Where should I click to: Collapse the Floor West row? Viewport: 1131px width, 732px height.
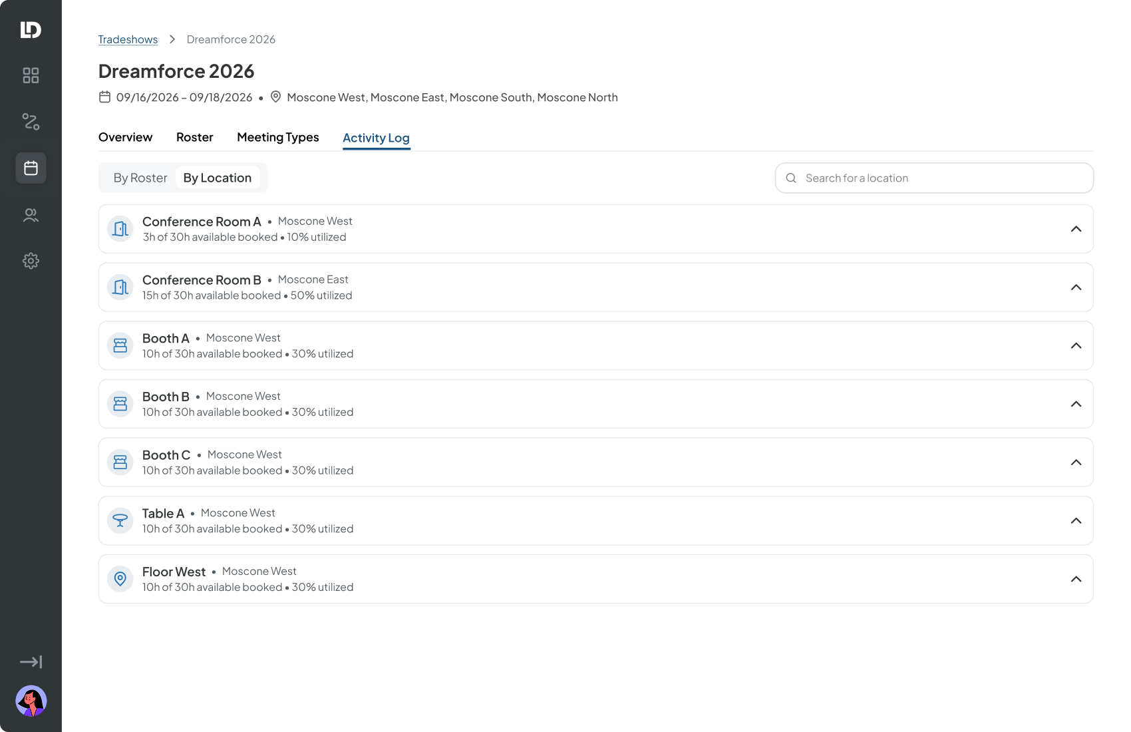(1076, 579)
